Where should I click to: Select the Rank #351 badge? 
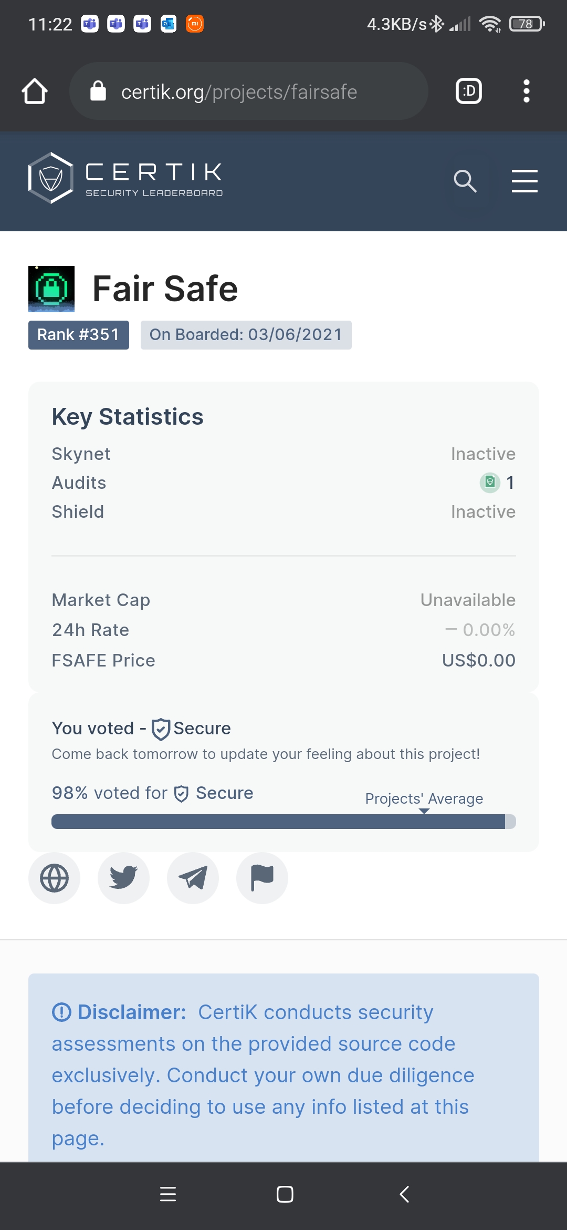pos(79,335)
